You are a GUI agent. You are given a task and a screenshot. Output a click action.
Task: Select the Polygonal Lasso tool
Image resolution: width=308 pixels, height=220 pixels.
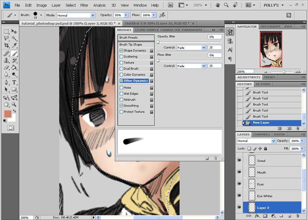6,38
